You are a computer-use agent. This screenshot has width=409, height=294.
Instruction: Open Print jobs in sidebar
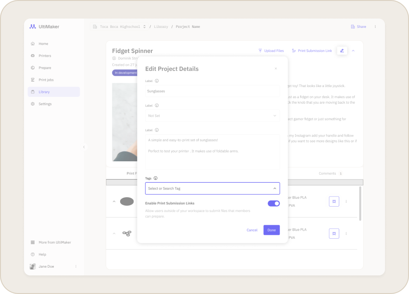(x=54, y=80)
